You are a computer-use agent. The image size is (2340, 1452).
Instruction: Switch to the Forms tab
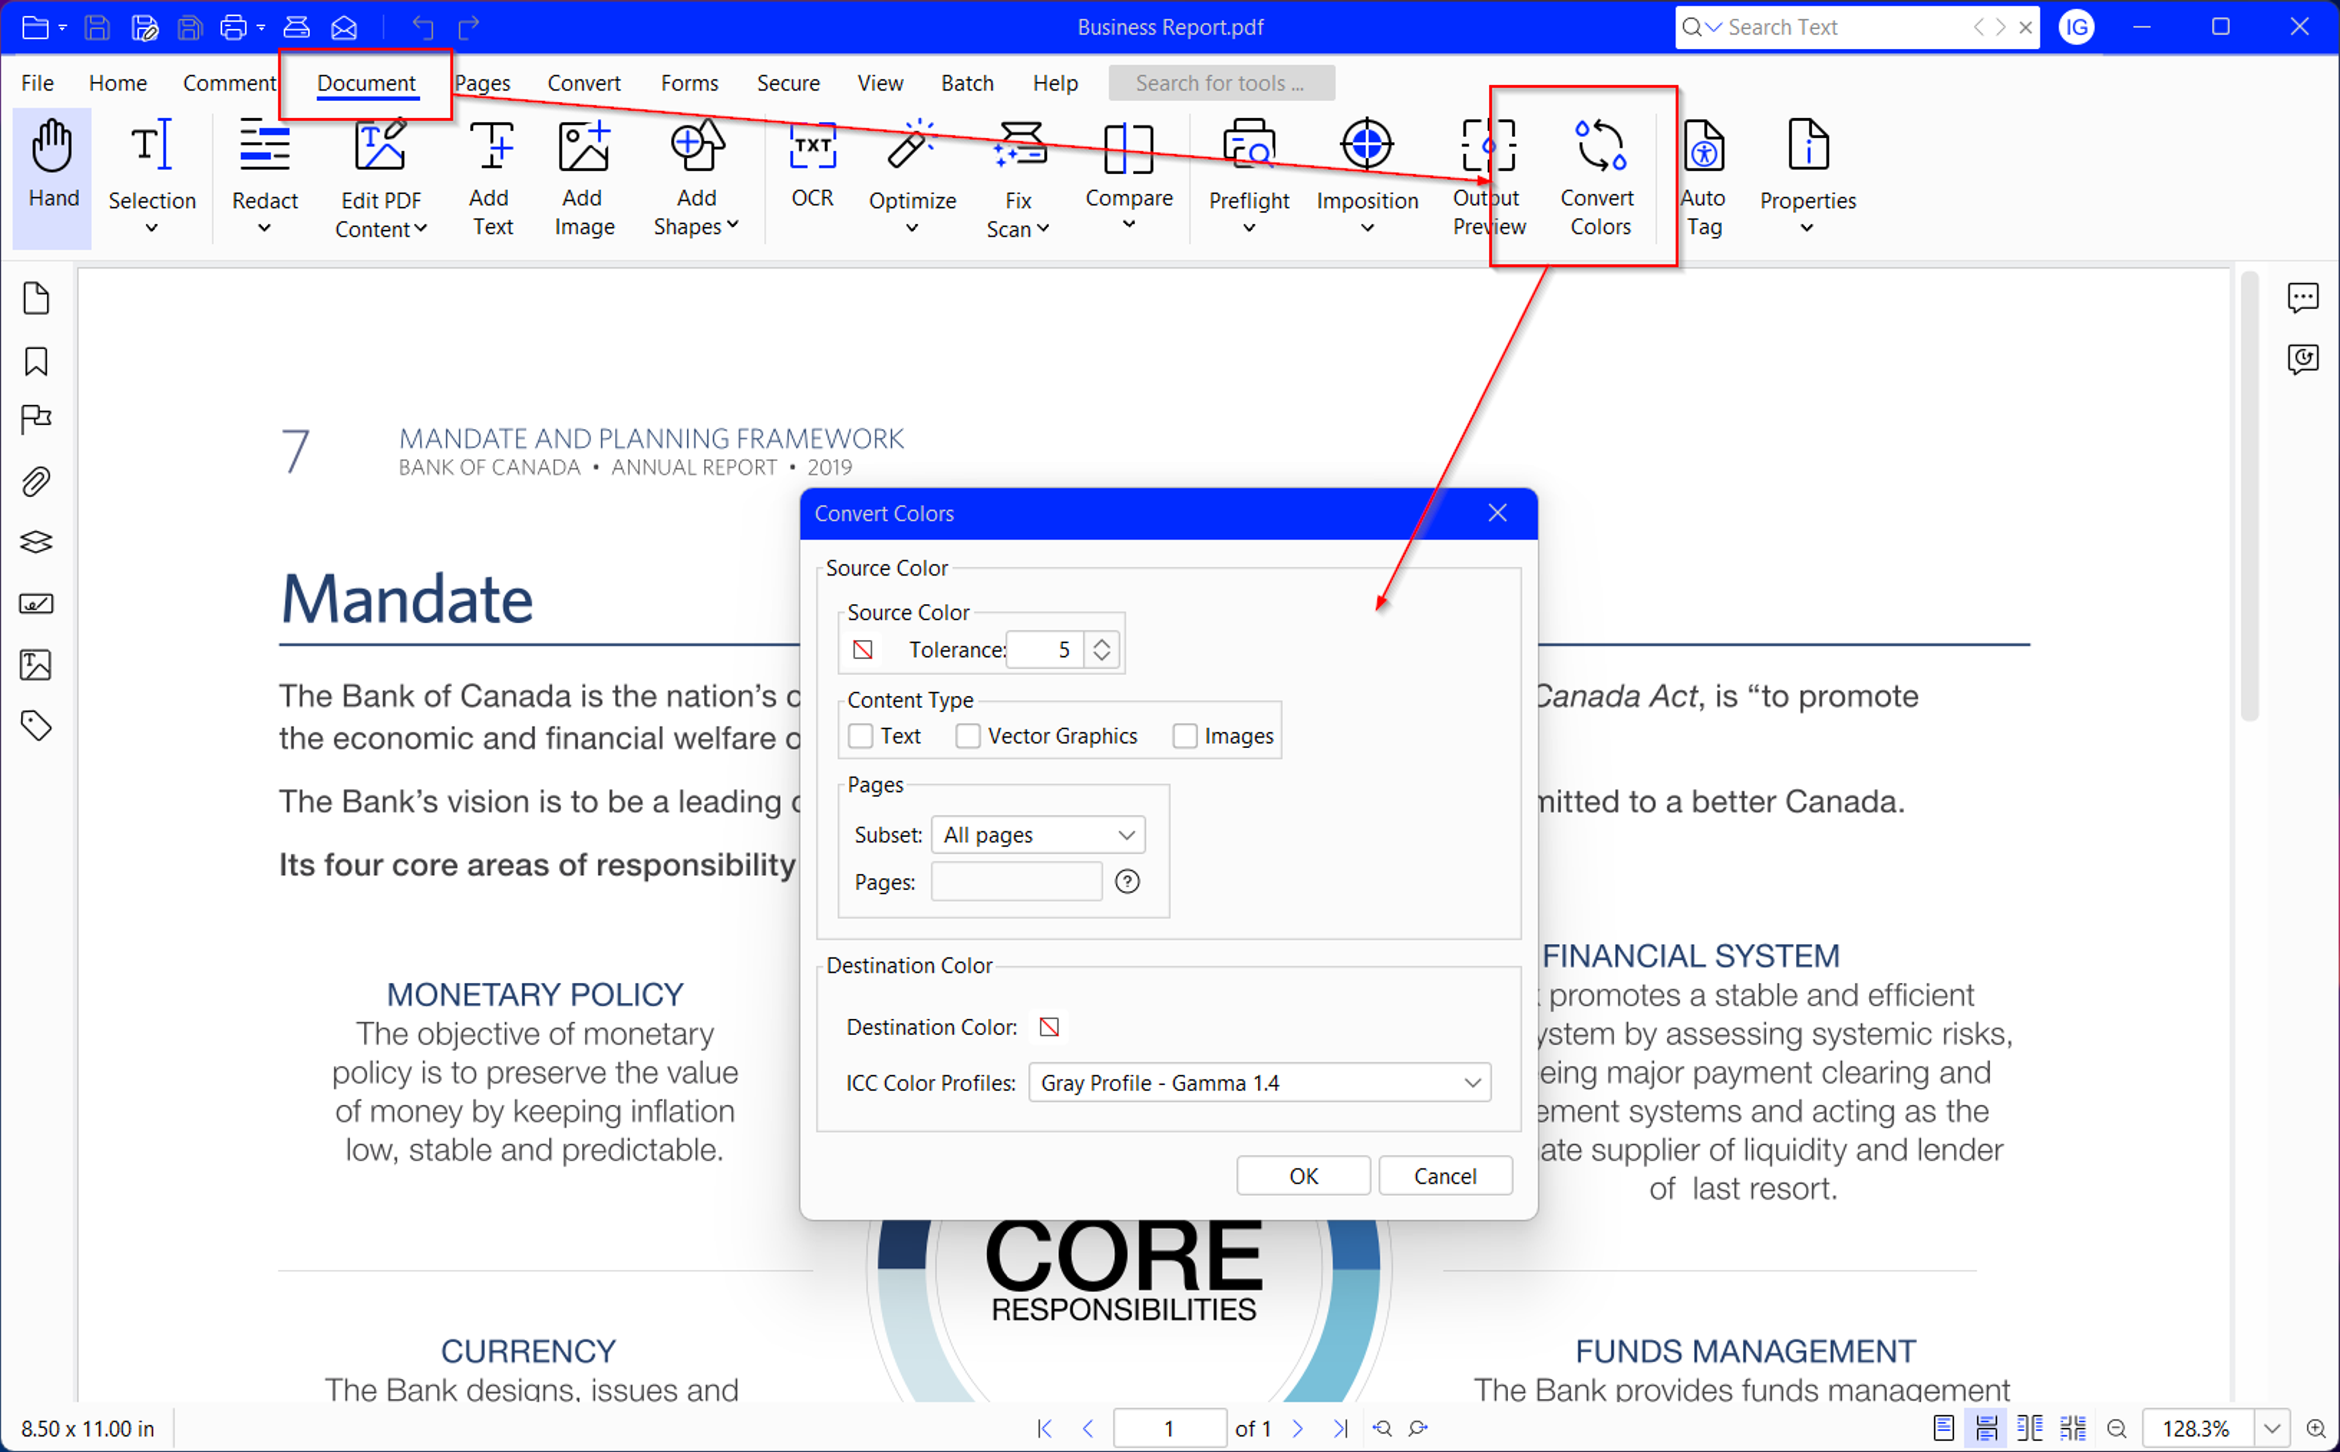tap(689, 83)
